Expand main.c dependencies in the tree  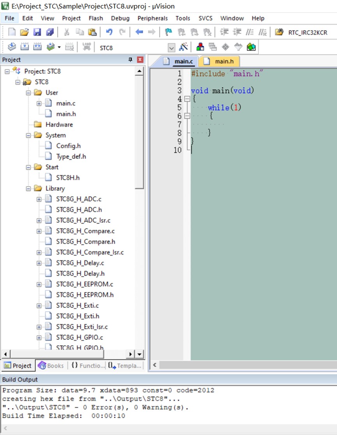39,103
